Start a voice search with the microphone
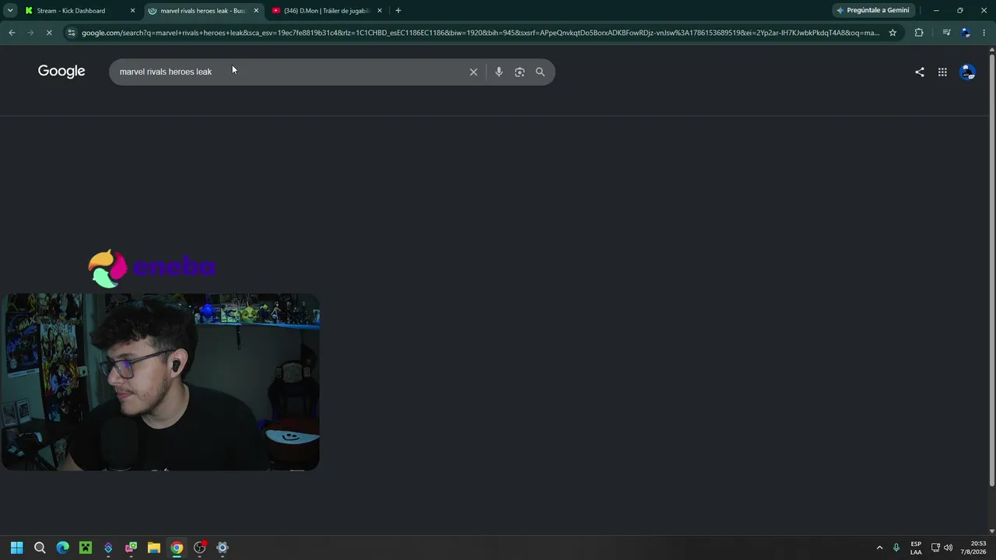Image resolution: width=996 pixels, height=560 pixels. pyautogui.click(x=499, y=72)
